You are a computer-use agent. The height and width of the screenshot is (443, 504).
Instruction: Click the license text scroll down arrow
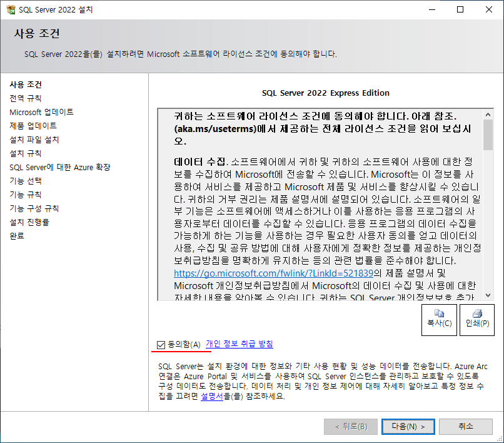coord(488,295)
